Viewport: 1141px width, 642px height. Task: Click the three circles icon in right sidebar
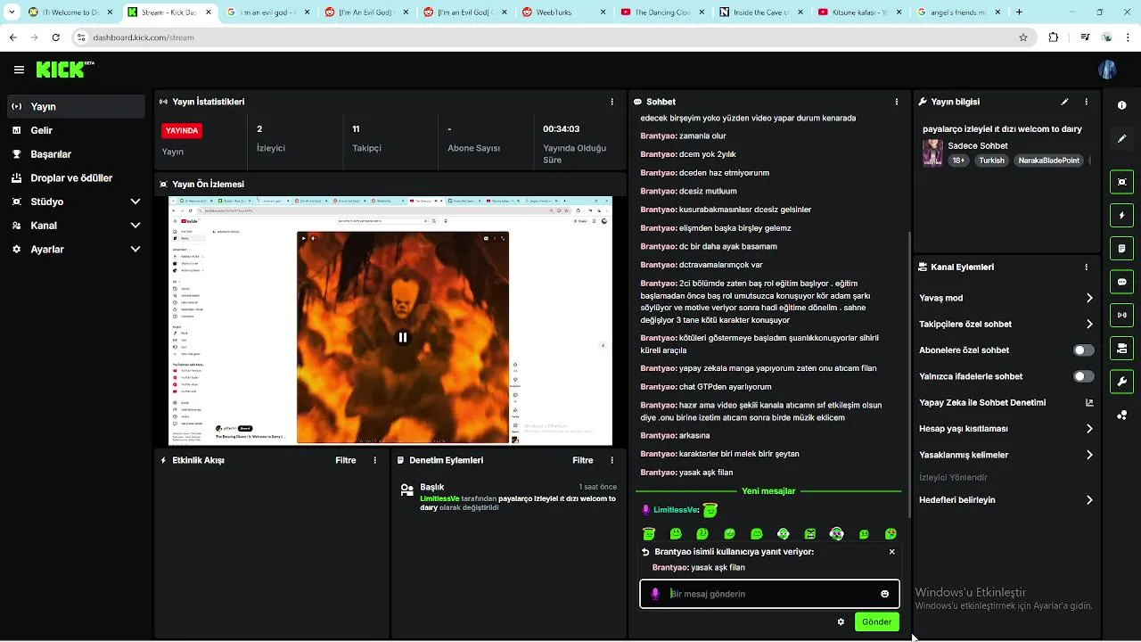click(1121, 415)
